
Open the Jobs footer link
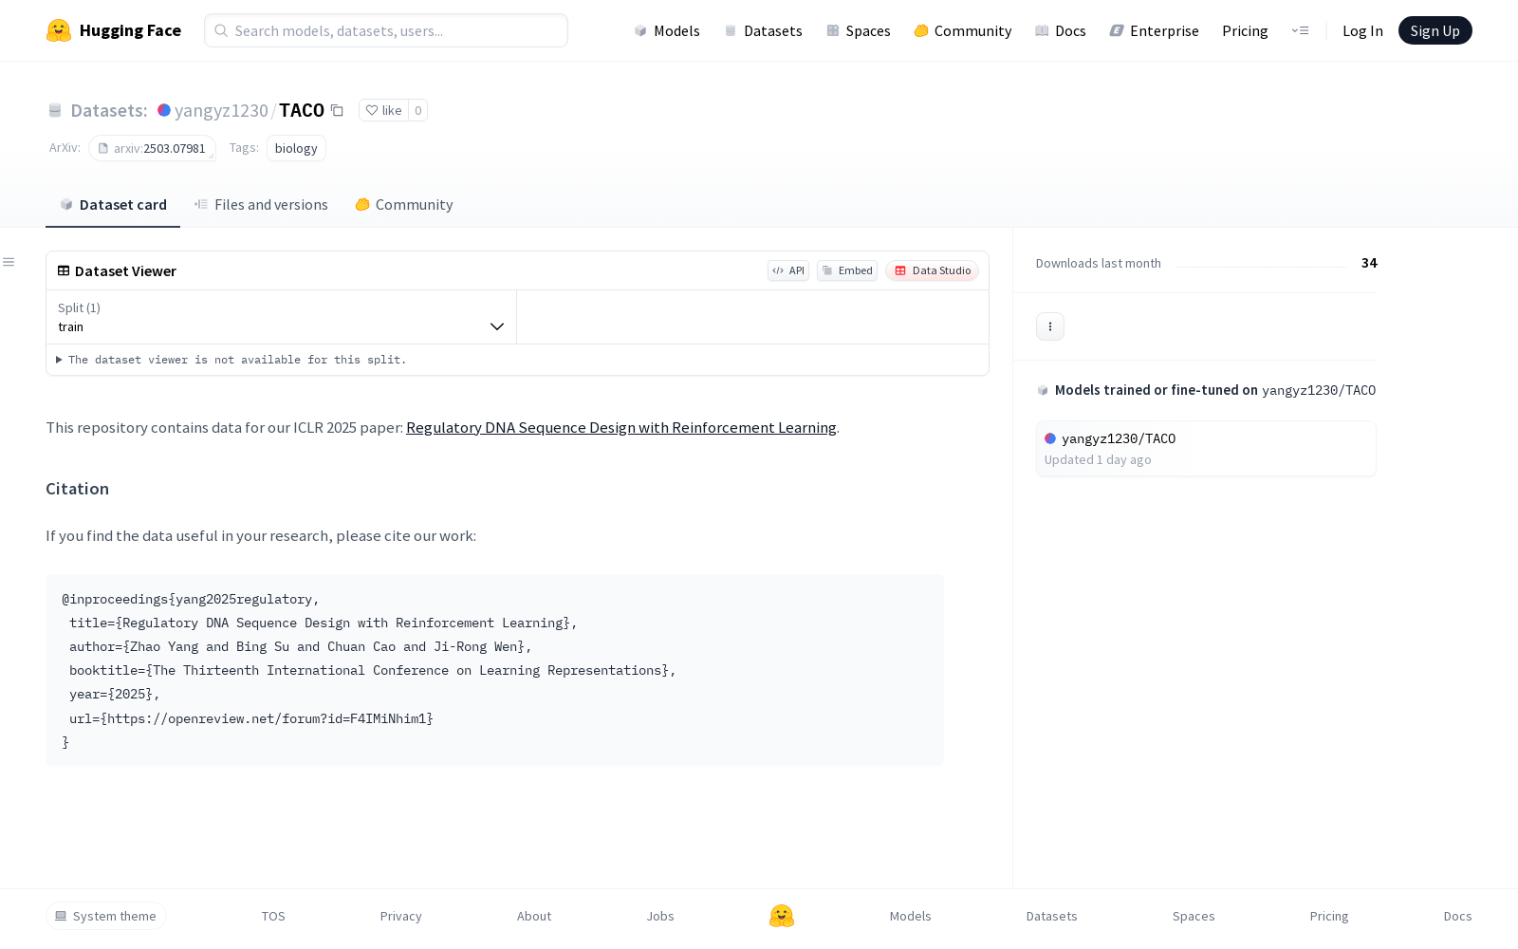click(660, 916)
